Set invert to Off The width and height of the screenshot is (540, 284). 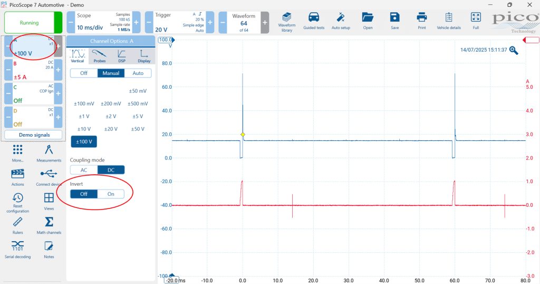[x=84, y=194]
